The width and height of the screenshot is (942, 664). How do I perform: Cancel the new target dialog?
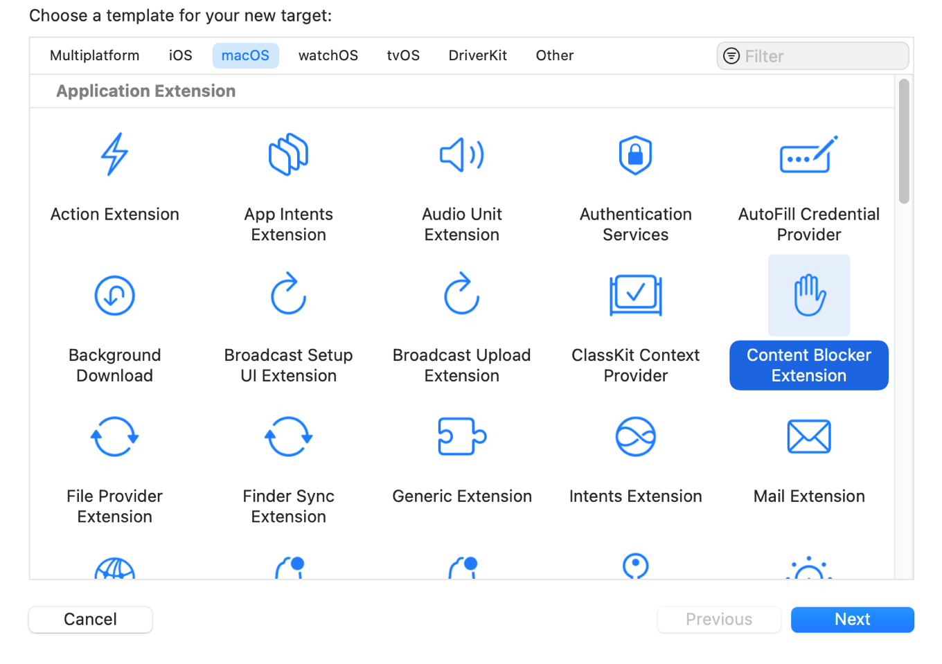click(x=90, y=619)
